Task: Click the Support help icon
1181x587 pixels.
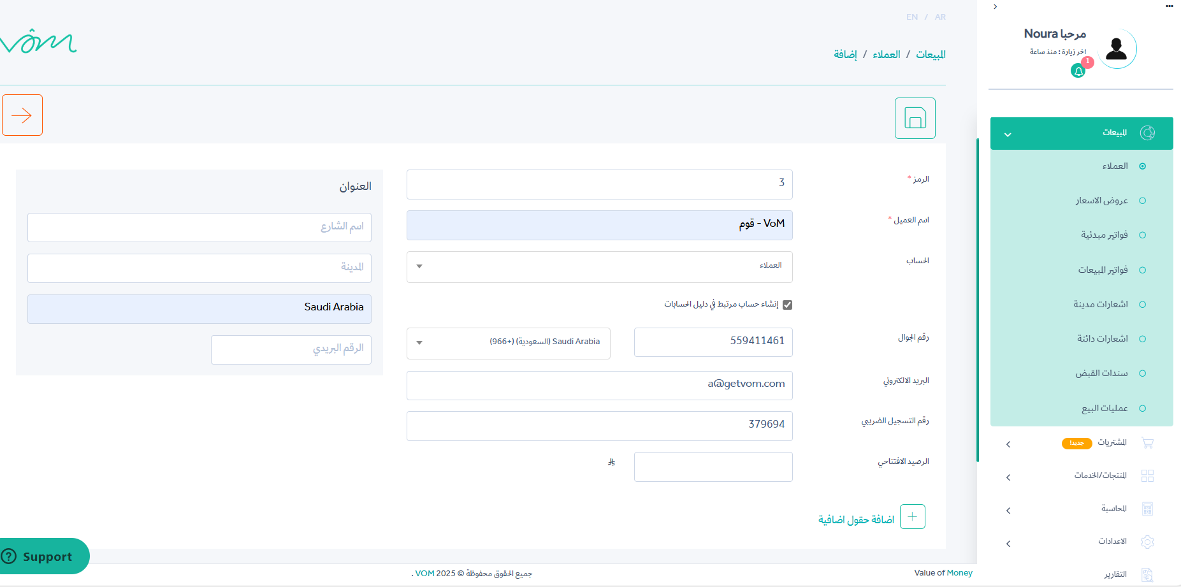Action: pyautogui.click(x=9, y=556)
